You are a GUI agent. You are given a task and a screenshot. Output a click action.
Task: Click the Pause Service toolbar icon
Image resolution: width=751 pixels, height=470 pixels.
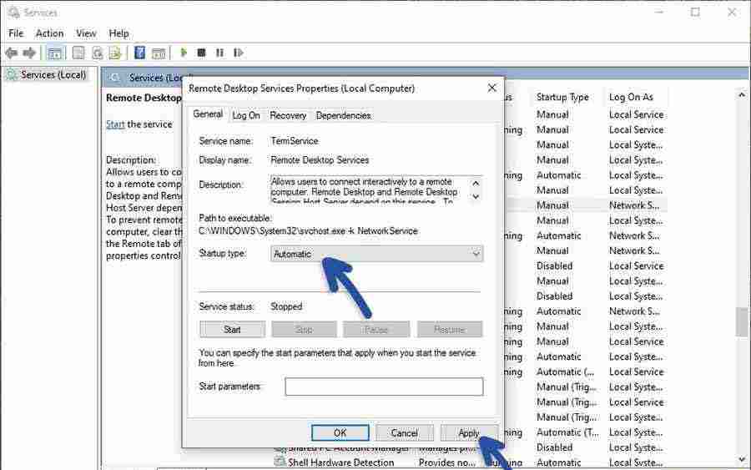219,53
